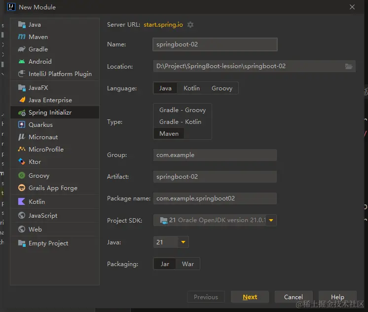Browse for location with the folder icon
Viewport: 368px width, 312px height.
point(349,67)
